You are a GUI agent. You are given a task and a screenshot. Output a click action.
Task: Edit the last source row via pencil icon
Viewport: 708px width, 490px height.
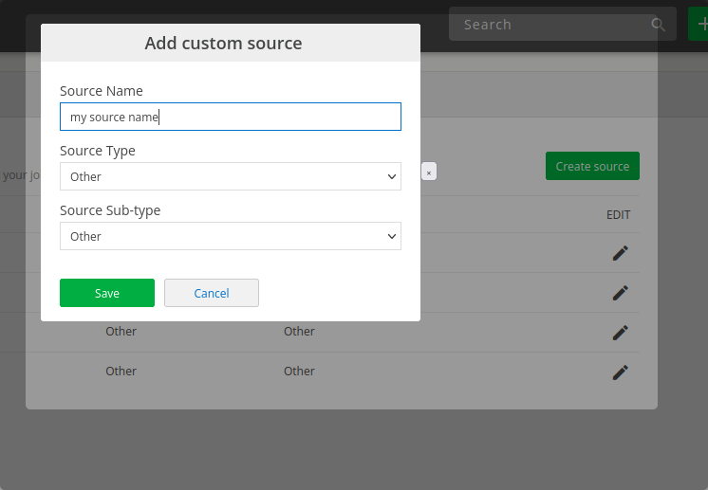620,372
